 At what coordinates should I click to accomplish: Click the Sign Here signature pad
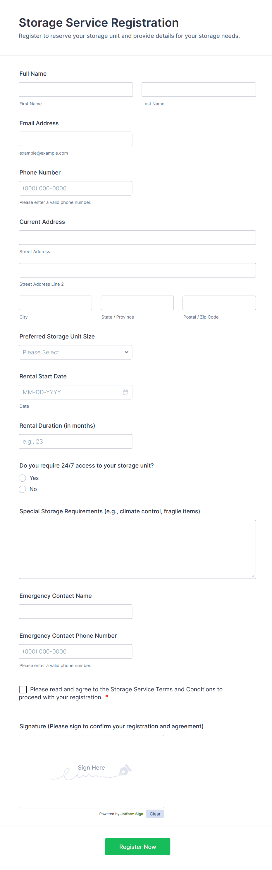click(x=91, y=771)
